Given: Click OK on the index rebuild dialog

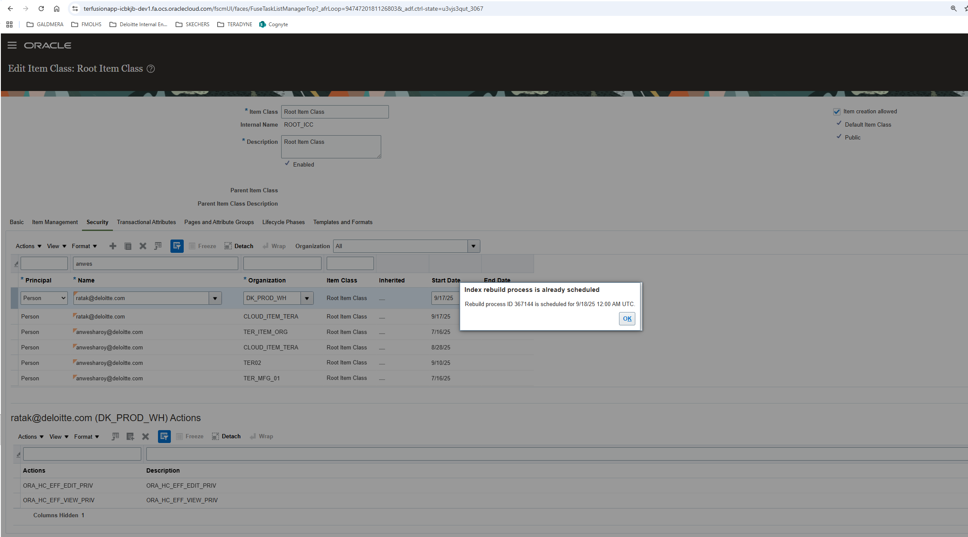Looking at the screenshot, I should click(627, 319).
